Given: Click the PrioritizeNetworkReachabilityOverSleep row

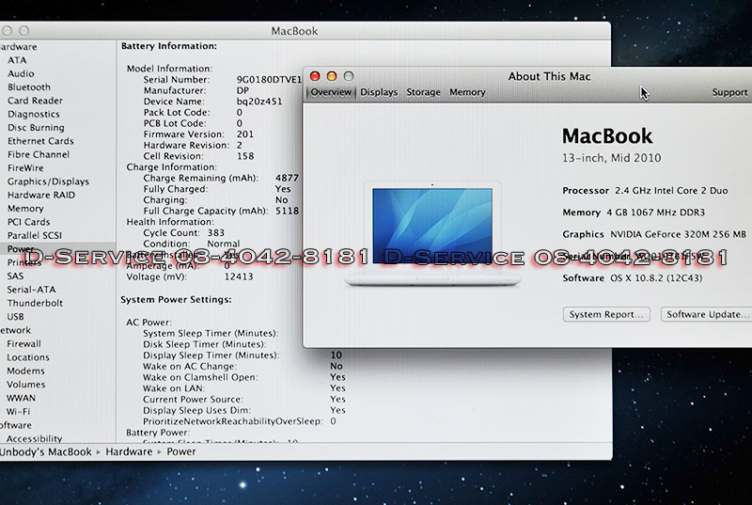Looking at the screenshot, I should tap(240, 421).
